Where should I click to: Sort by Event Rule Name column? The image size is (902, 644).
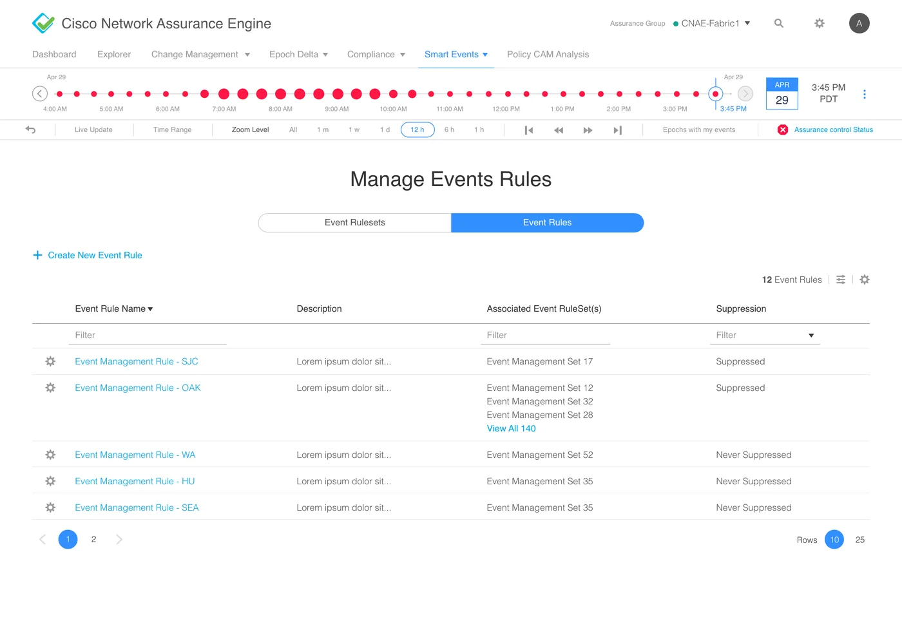point(114,309)
